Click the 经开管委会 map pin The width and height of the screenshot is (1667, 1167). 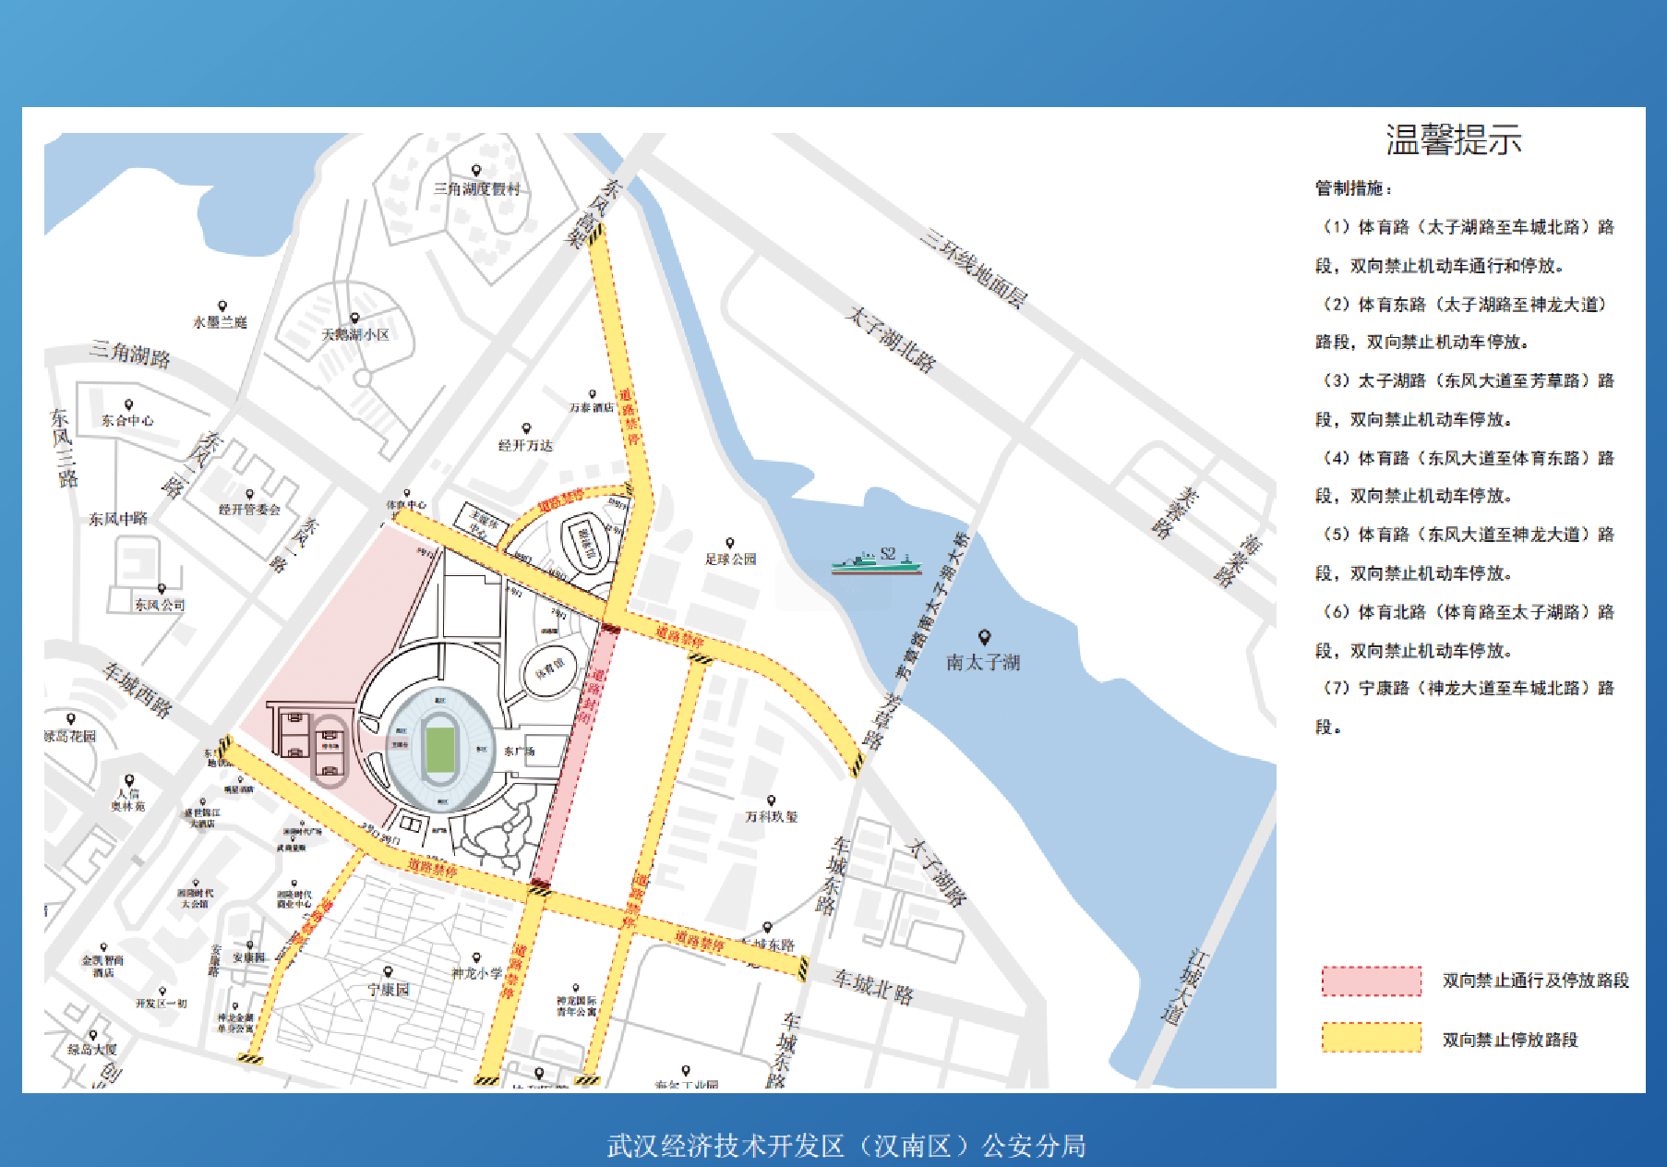249,495
